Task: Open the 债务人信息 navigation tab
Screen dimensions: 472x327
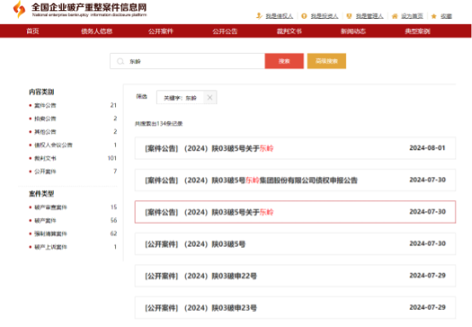Action: coord(96,32)
